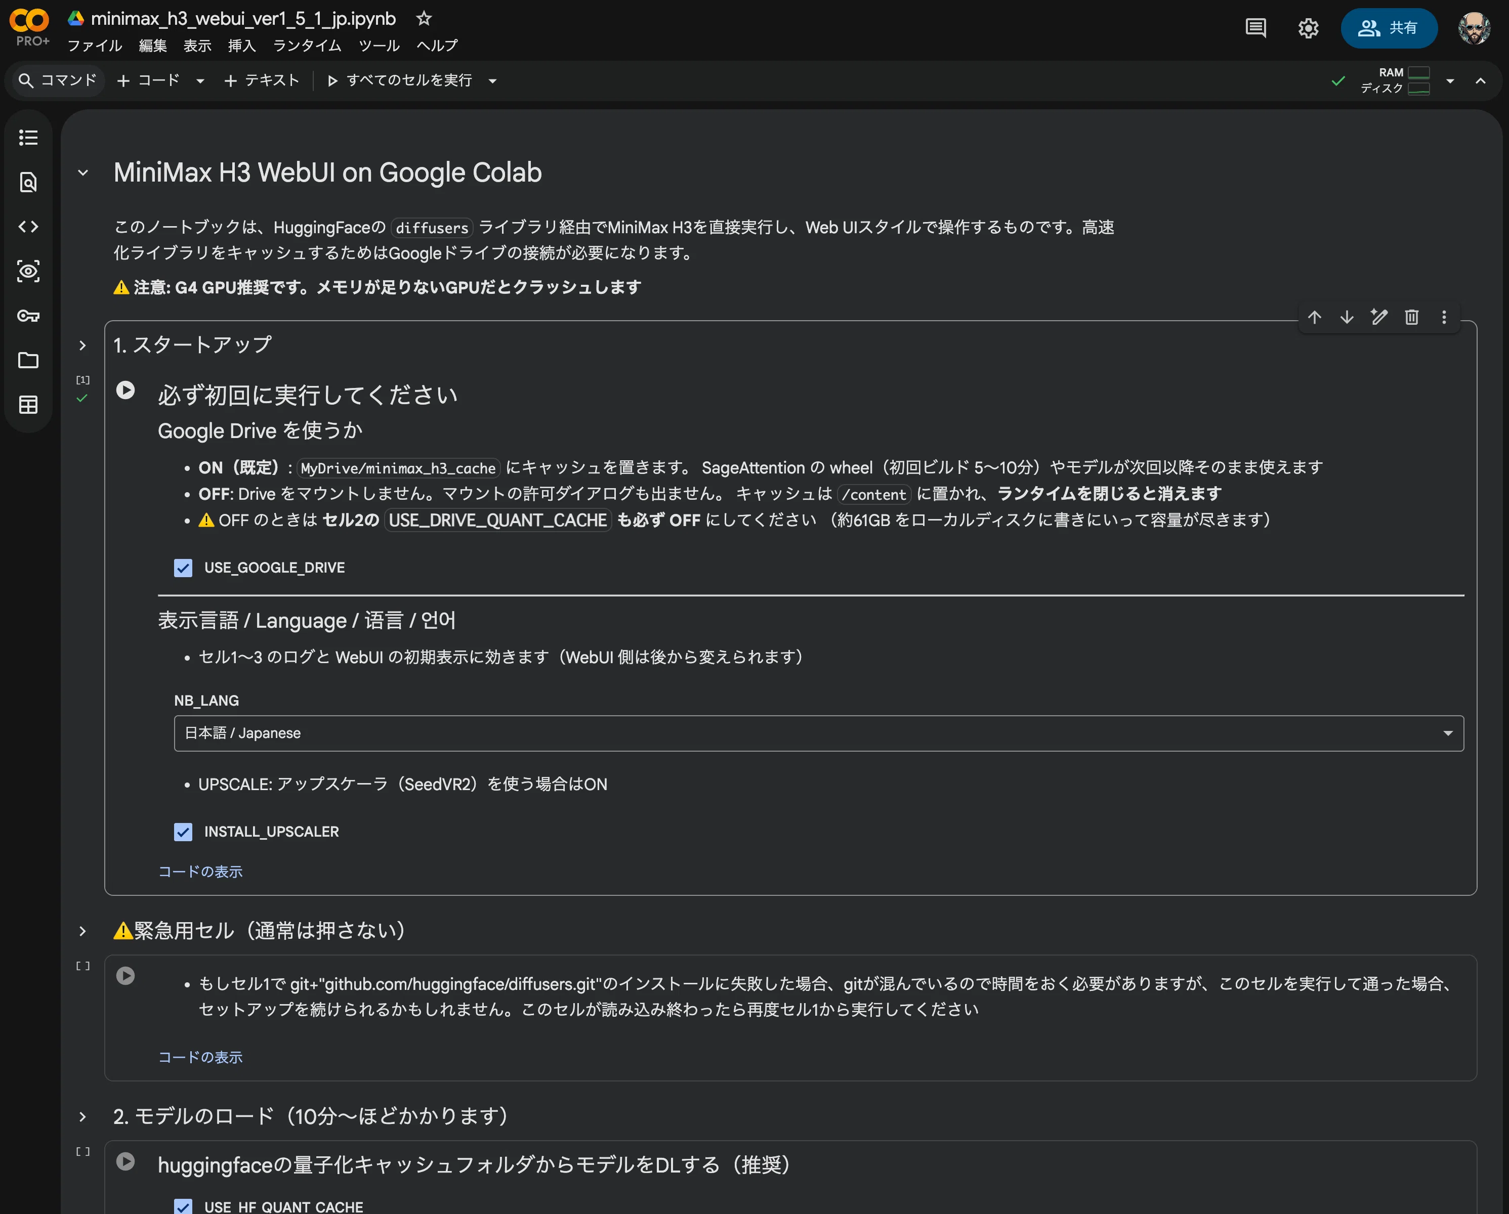Open run-all cells dropdown arrow
The height and width of the screenshot is (1214, 1509).
(493, 81)
